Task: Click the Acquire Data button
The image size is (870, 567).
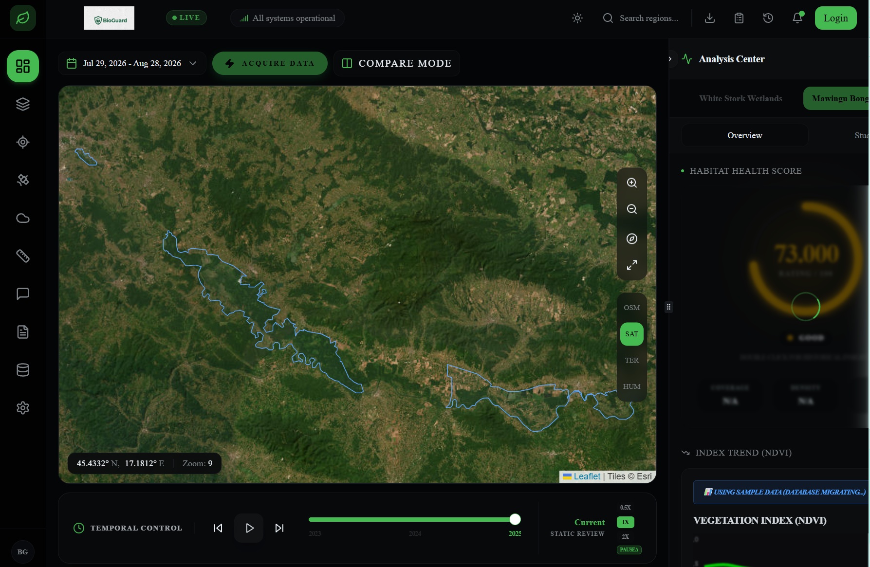Action: pyautogui.click(x=270, y=63)
